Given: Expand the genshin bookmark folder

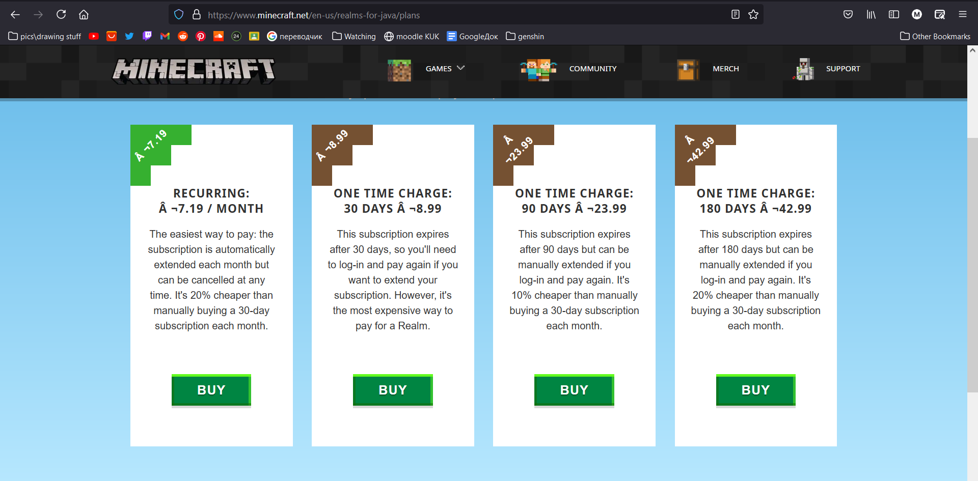Looking at the screenshot, I should [x=525, y=36].
